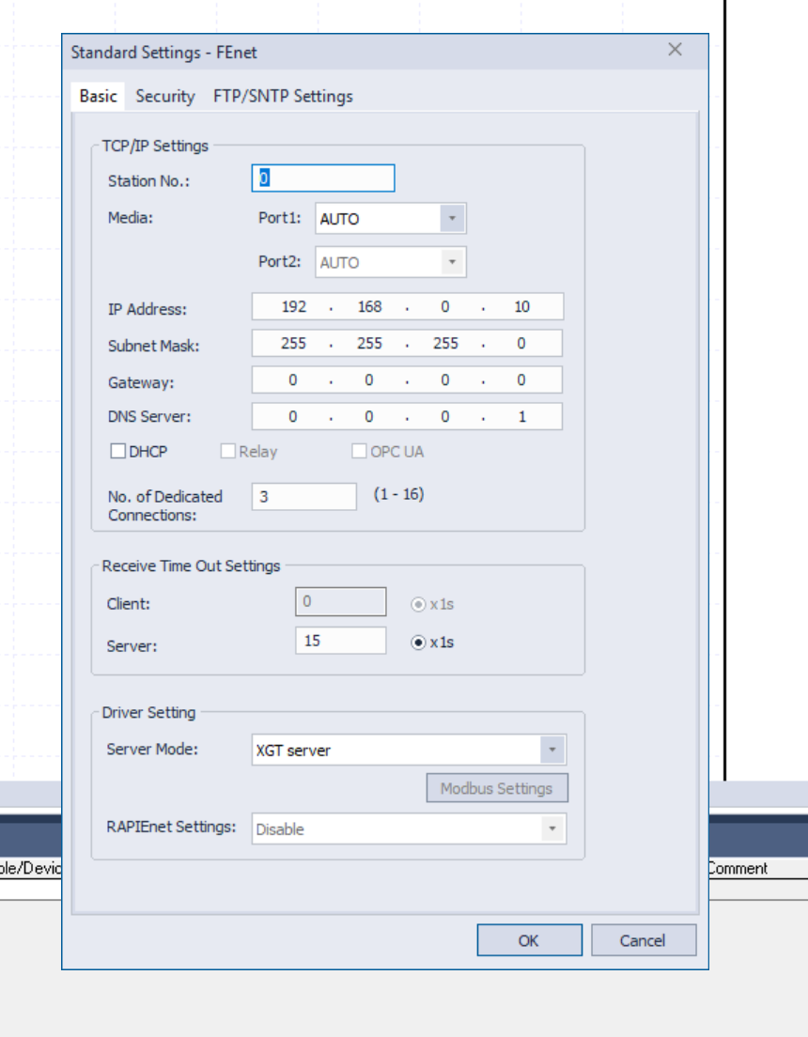Toggle the Relay checkbox
Image resolution: width=808 pixels, height=1037 pixels.
(226, 451)
